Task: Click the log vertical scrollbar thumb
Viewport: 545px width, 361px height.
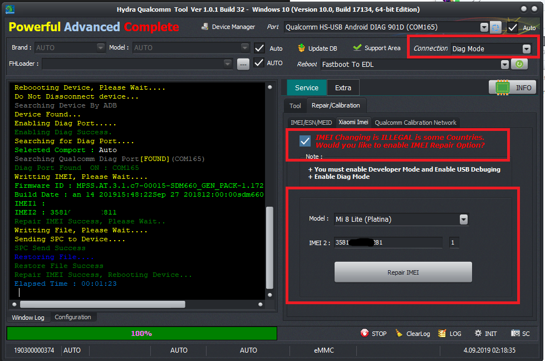Action: click(269, 247)
